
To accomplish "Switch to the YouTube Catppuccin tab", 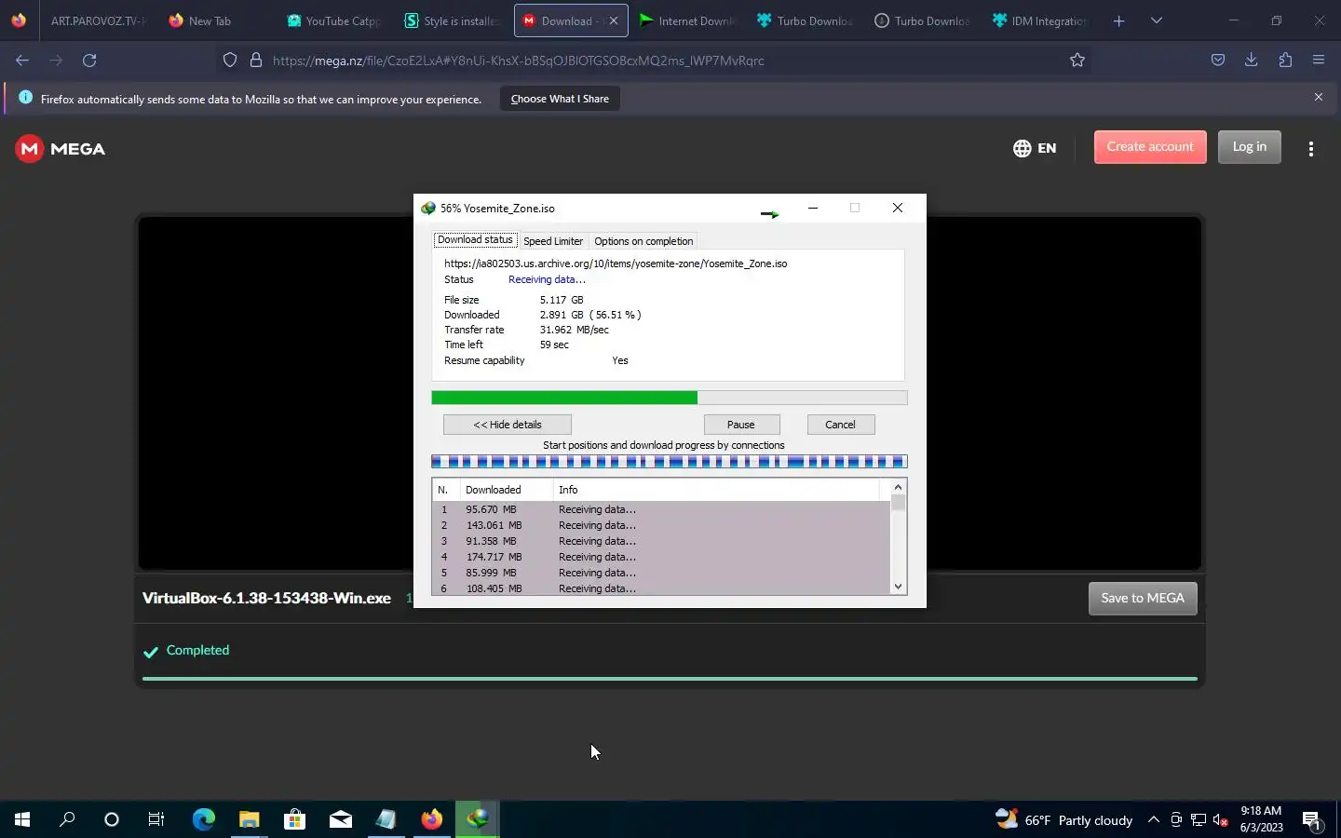I will click(x=335, y=20).
